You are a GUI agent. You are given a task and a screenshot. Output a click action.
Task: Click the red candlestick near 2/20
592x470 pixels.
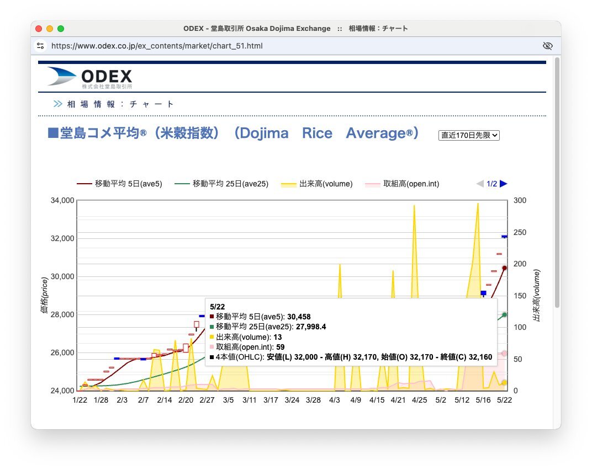186,348
